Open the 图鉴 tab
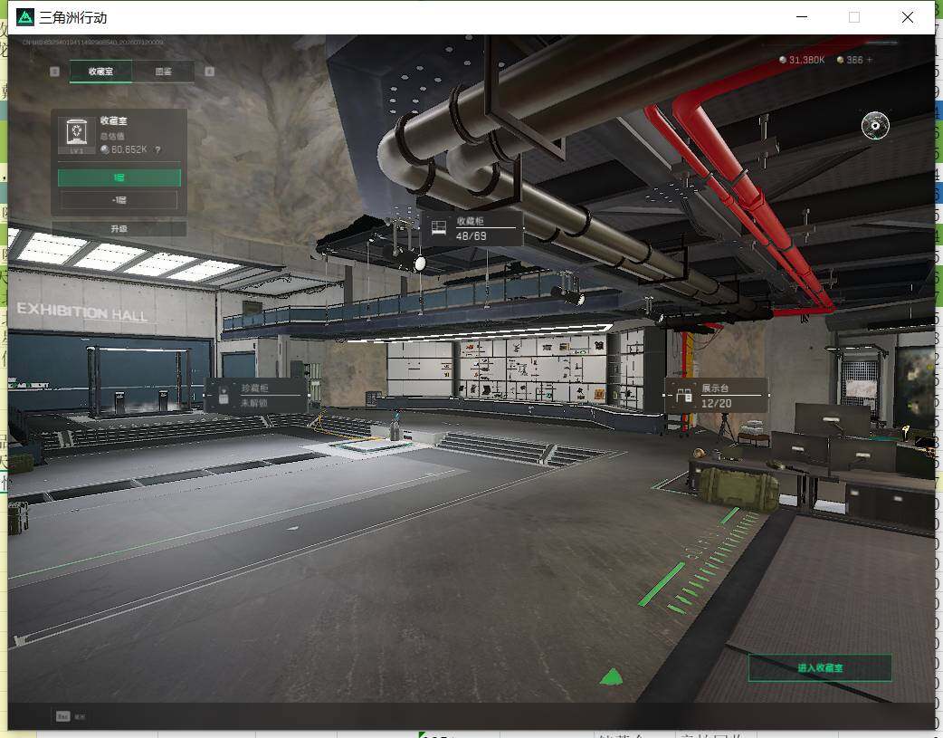943x738 pixels. click(163, 72)
